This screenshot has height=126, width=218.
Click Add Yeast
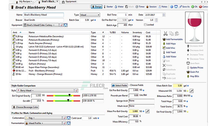[169, 52]
